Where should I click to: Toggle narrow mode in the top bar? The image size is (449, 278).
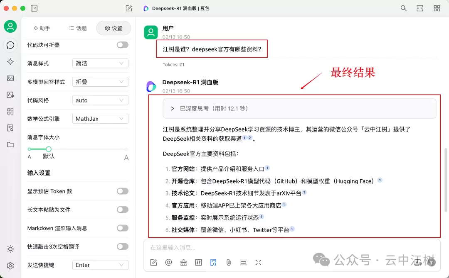pyautogui.click(x=420, y=8)
